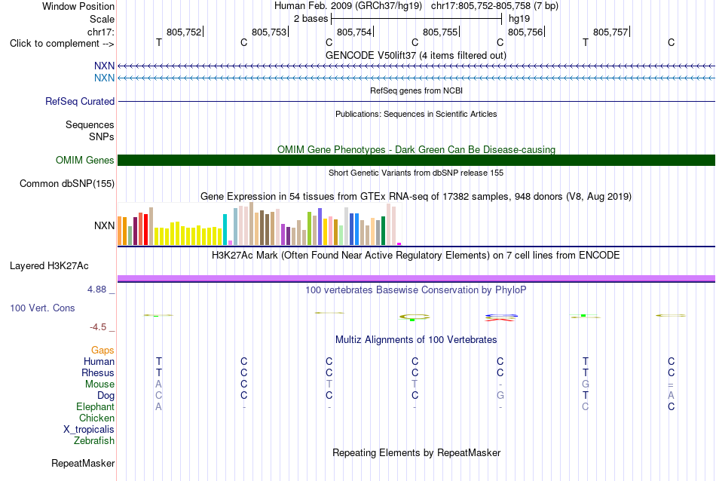Open the OMIM Genes track label
This screenshot has height=481, width=716.
[85, 160]
